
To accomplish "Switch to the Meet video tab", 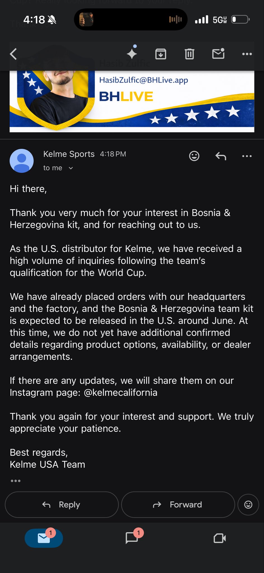I will click(x=220, y=538).
